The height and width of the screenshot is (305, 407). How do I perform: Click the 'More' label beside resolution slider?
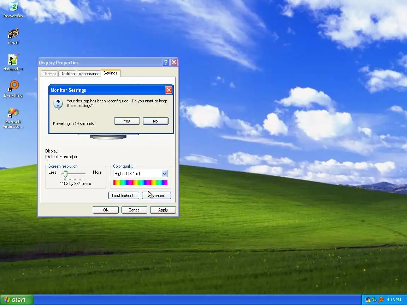pyautogui.click(x=98, y=172)
